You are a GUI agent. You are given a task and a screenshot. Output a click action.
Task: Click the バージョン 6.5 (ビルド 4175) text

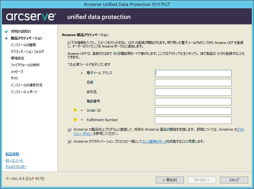pyautogui.click(x=25, y=179)
